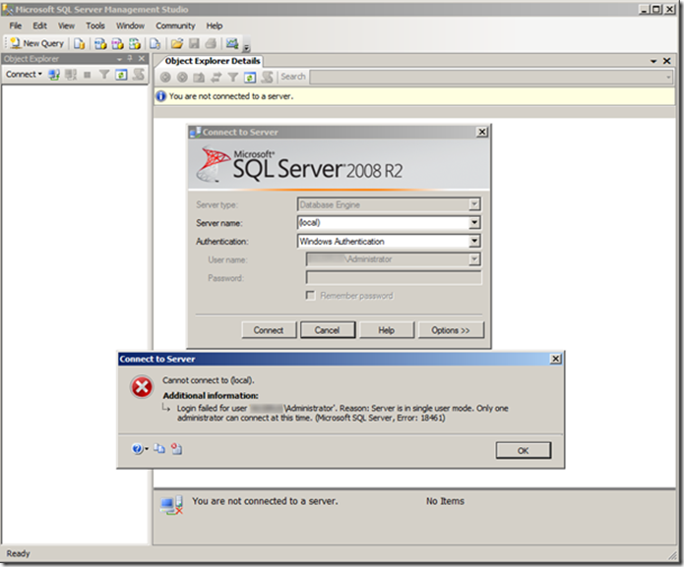The width and height of the screenshot is (684, 567).
Task: Click the Print icon in the main toolbar
Action: (x=212, y=43)
